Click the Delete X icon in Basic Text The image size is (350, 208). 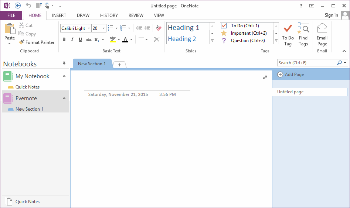157,39
